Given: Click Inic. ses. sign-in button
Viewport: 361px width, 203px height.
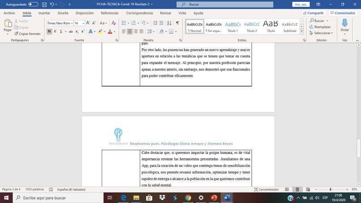Looking at the screenshot, I should click(301, 4).
